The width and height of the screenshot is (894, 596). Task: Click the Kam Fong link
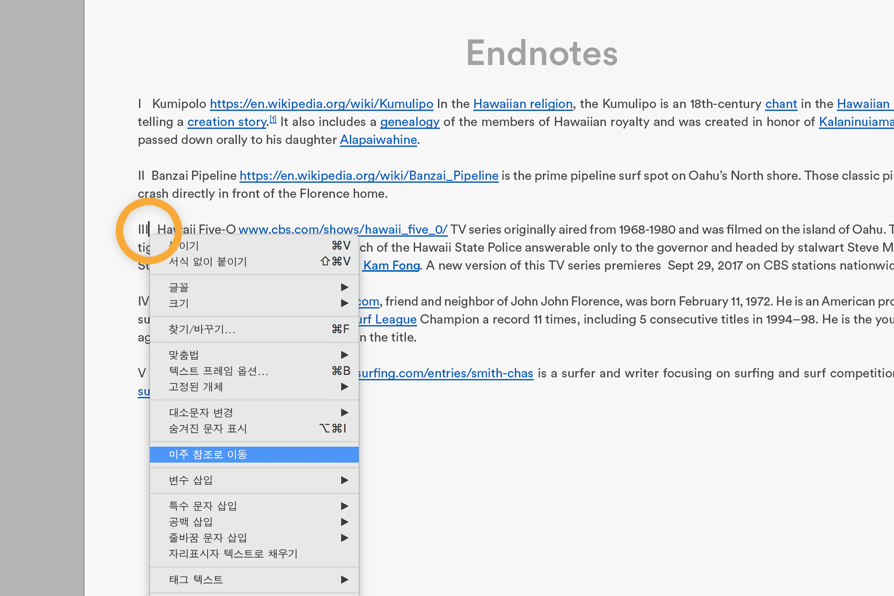click(391, 266)
